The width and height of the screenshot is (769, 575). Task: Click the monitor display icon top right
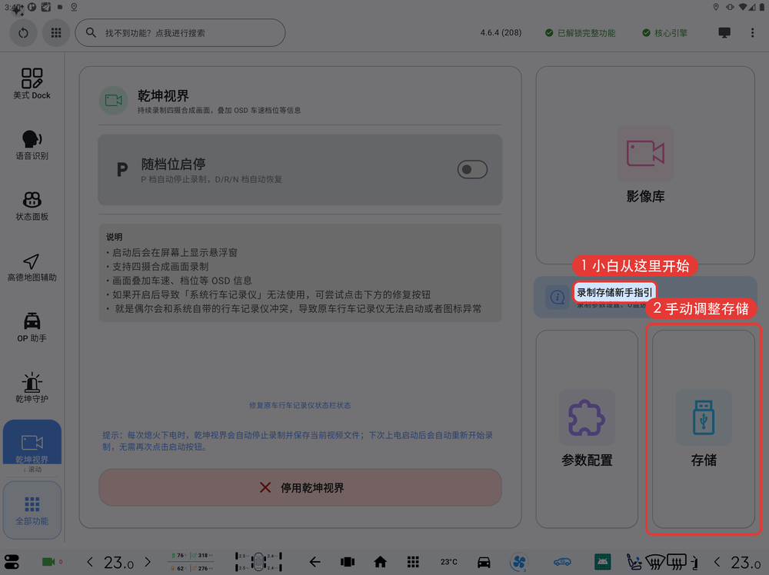pyautogui.click(x=724, y=33)
